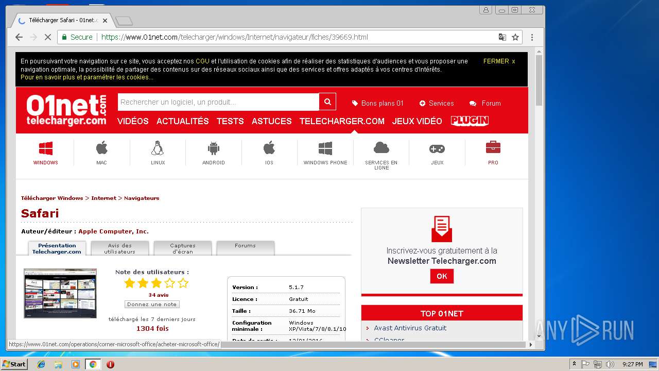Click the newsletter OK button

[442, 276]
